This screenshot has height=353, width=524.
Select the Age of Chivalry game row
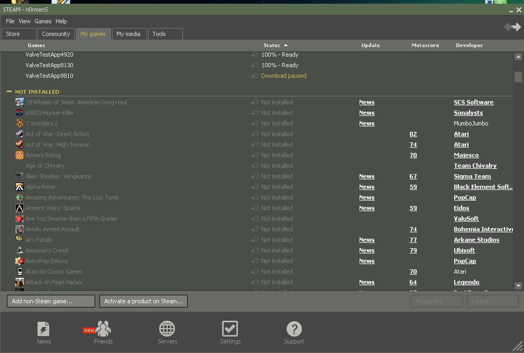point(256,166)
